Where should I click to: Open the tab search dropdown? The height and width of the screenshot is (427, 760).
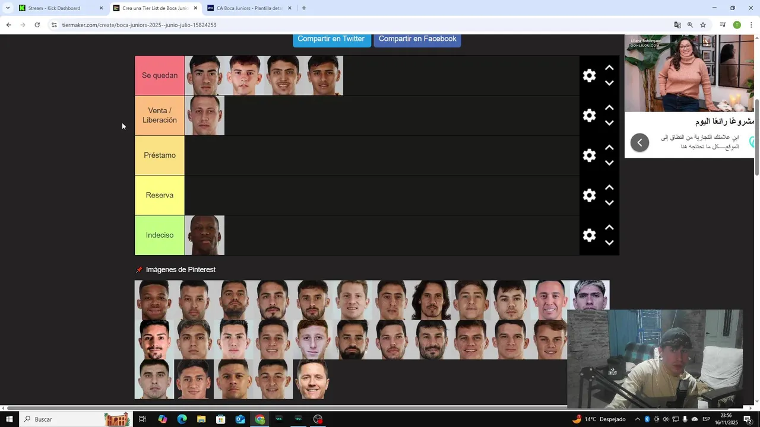pyautogui.click(x=7, y=8)
